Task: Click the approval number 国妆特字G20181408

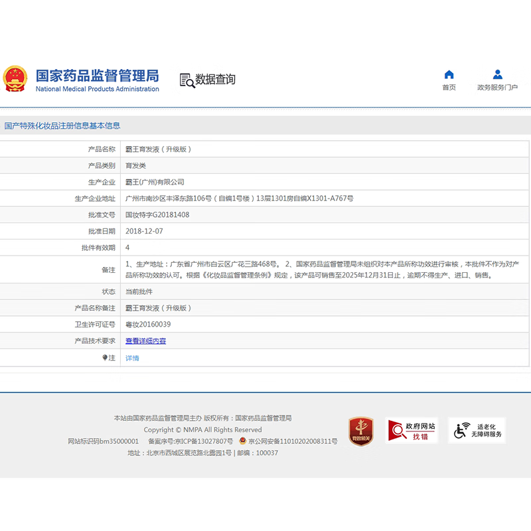Action: (x=157, y=215)
